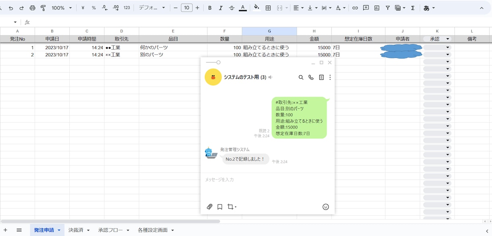Image resolution: width=492 pixels, height=236 pixels.
Task: Increase the font size
Action: coord(197,8)
